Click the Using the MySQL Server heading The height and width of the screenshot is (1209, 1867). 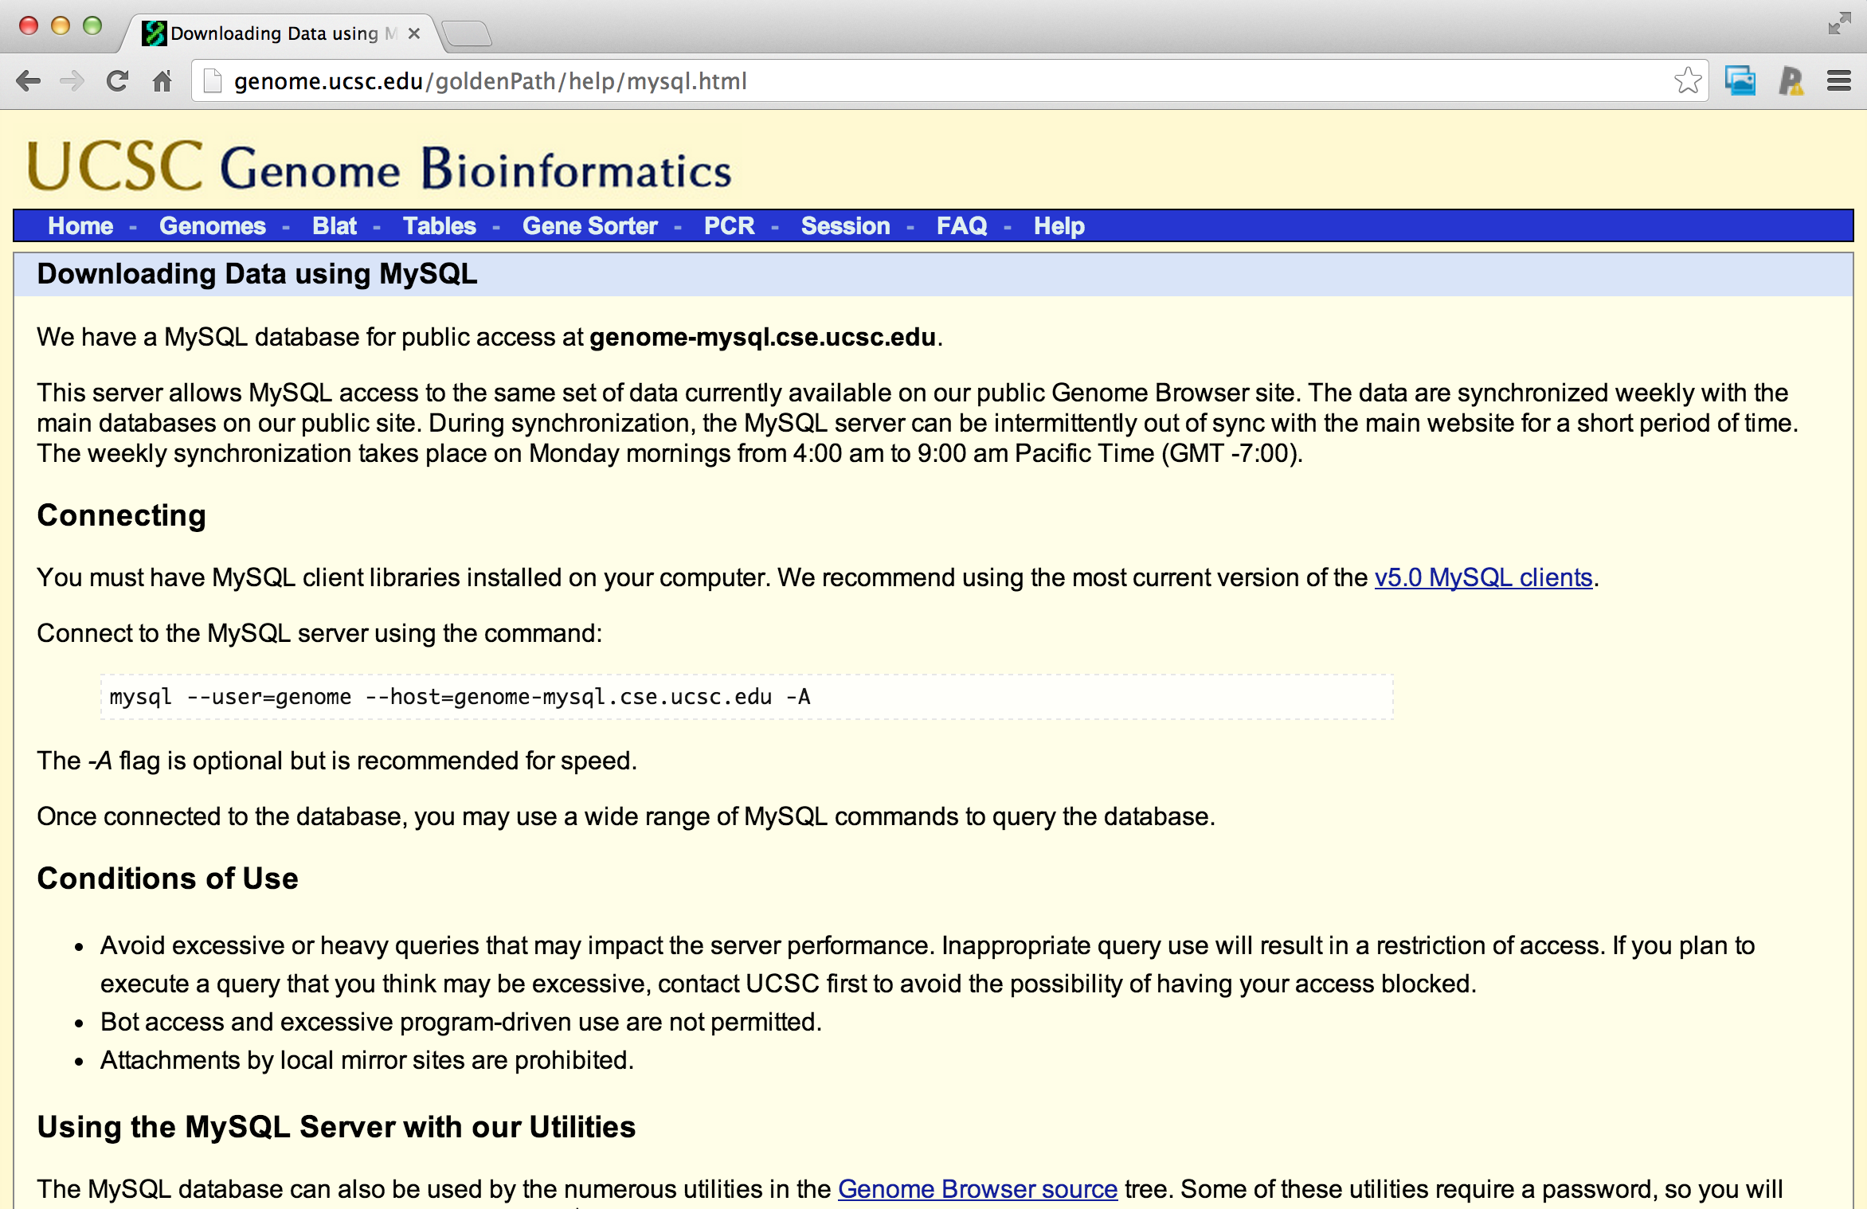(336, 1127)
